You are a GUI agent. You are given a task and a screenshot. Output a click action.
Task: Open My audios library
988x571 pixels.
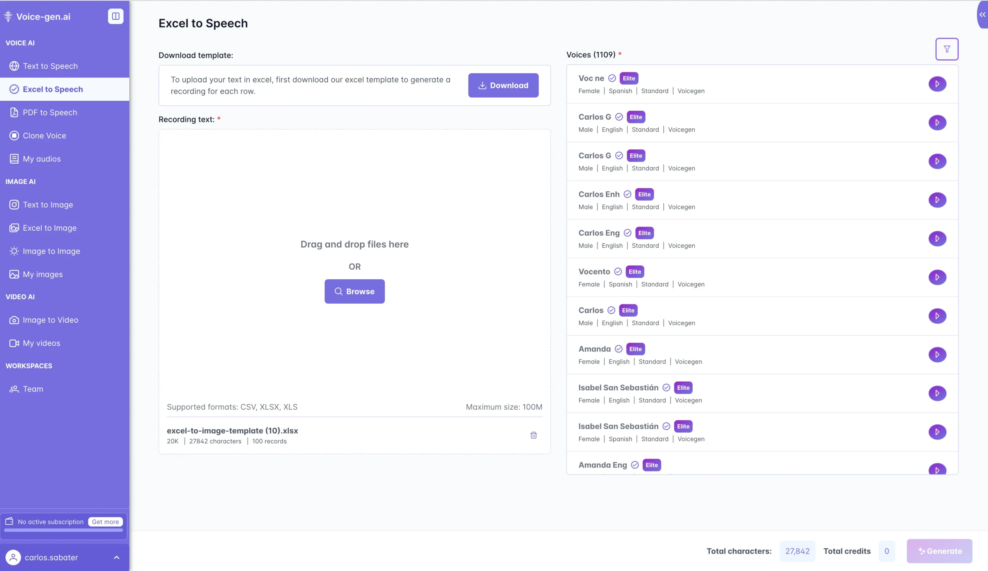coord(42,159)
